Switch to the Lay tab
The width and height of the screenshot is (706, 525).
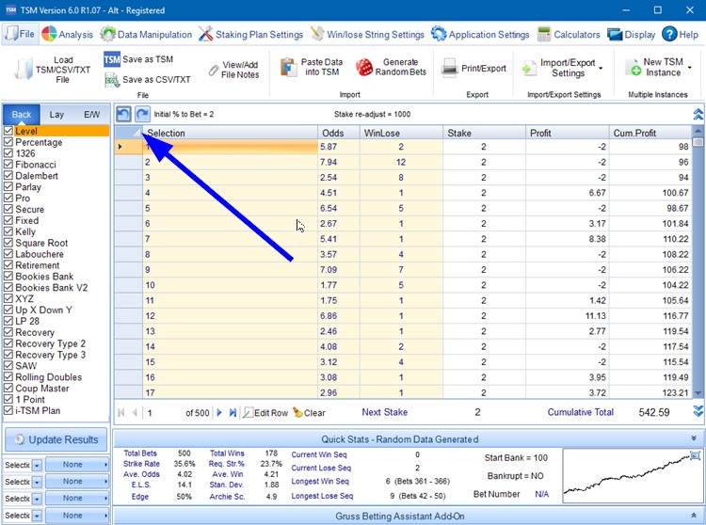[56, 114]
